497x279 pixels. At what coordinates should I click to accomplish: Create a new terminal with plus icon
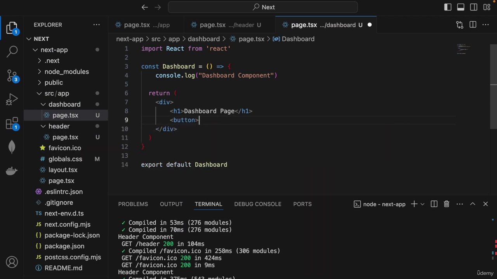[x=414, y=204]
